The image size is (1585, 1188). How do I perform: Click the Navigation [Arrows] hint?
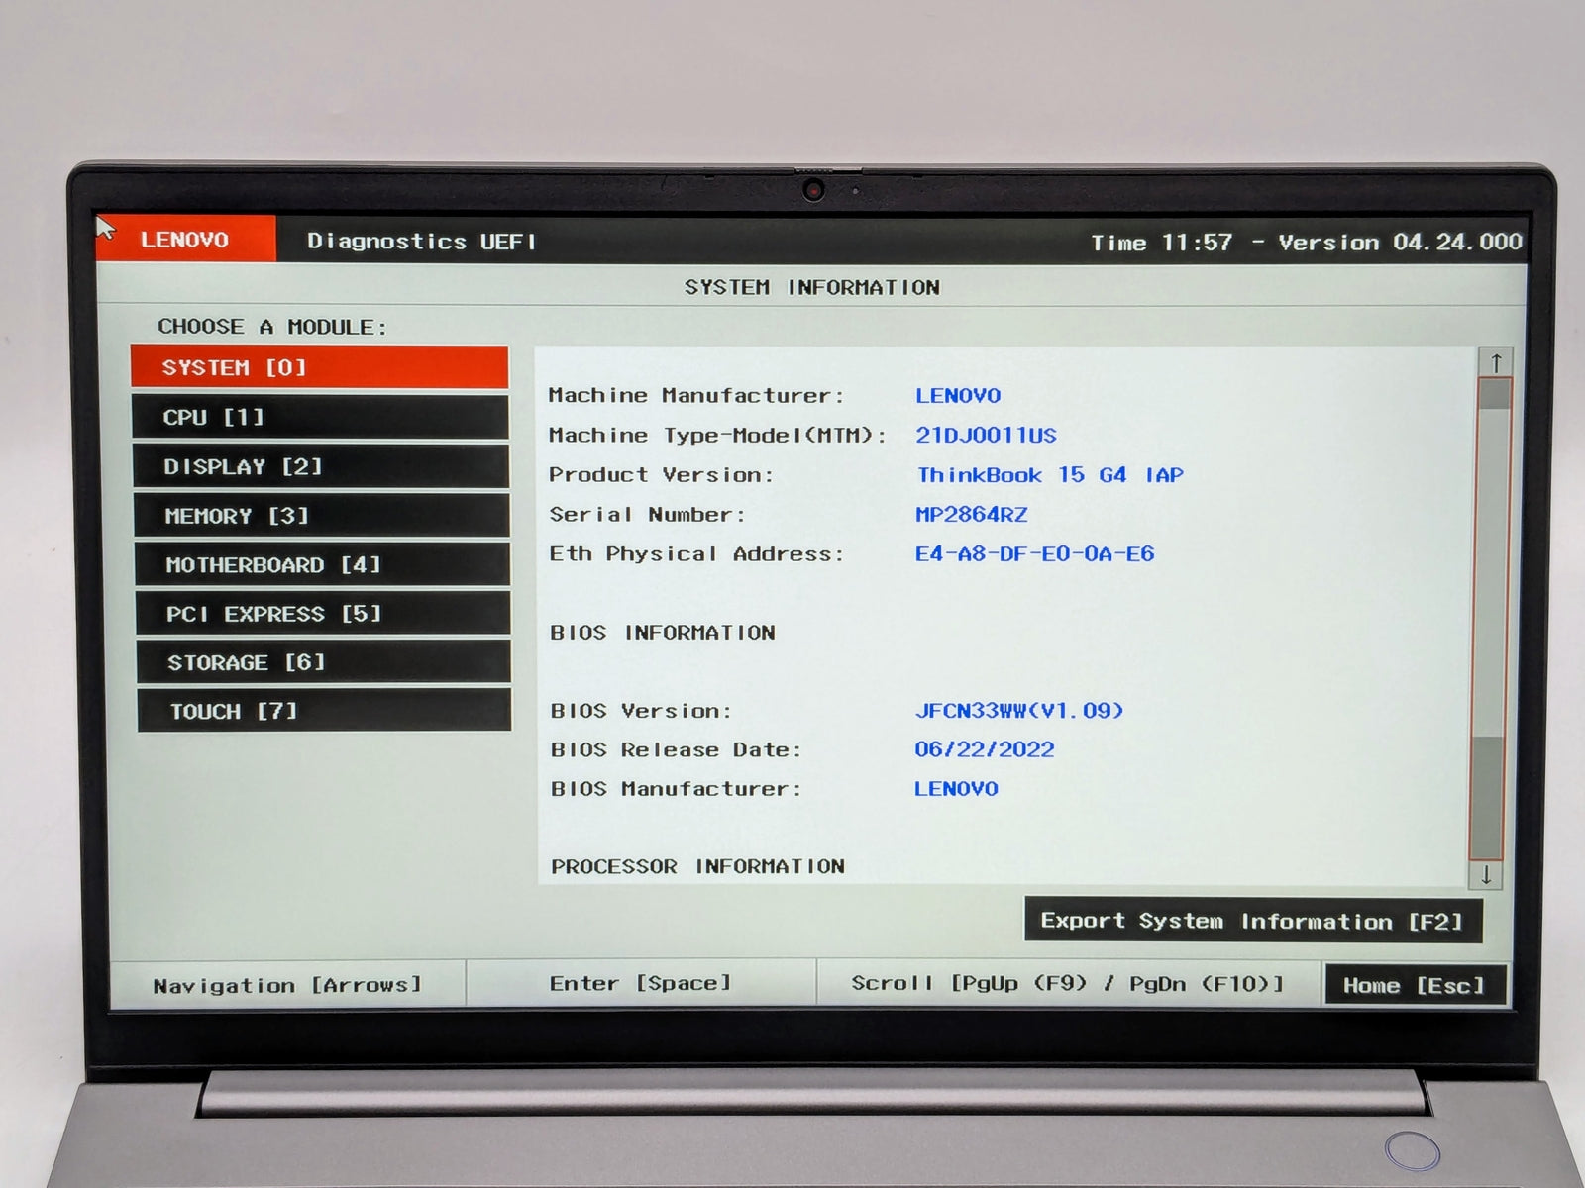pyautogui.click(x=287, y=985)
